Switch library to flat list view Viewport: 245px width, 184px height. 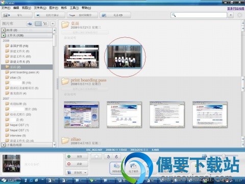[x=38, y=24]
